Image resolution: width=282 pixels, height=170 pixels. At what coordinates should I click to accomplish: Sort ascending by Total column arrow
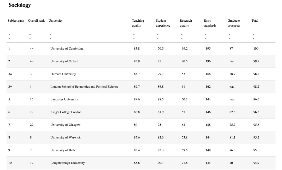point(254,34)
